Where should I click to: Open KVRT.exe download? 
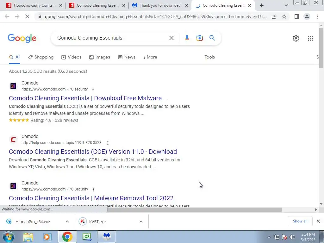click(97, 221)
